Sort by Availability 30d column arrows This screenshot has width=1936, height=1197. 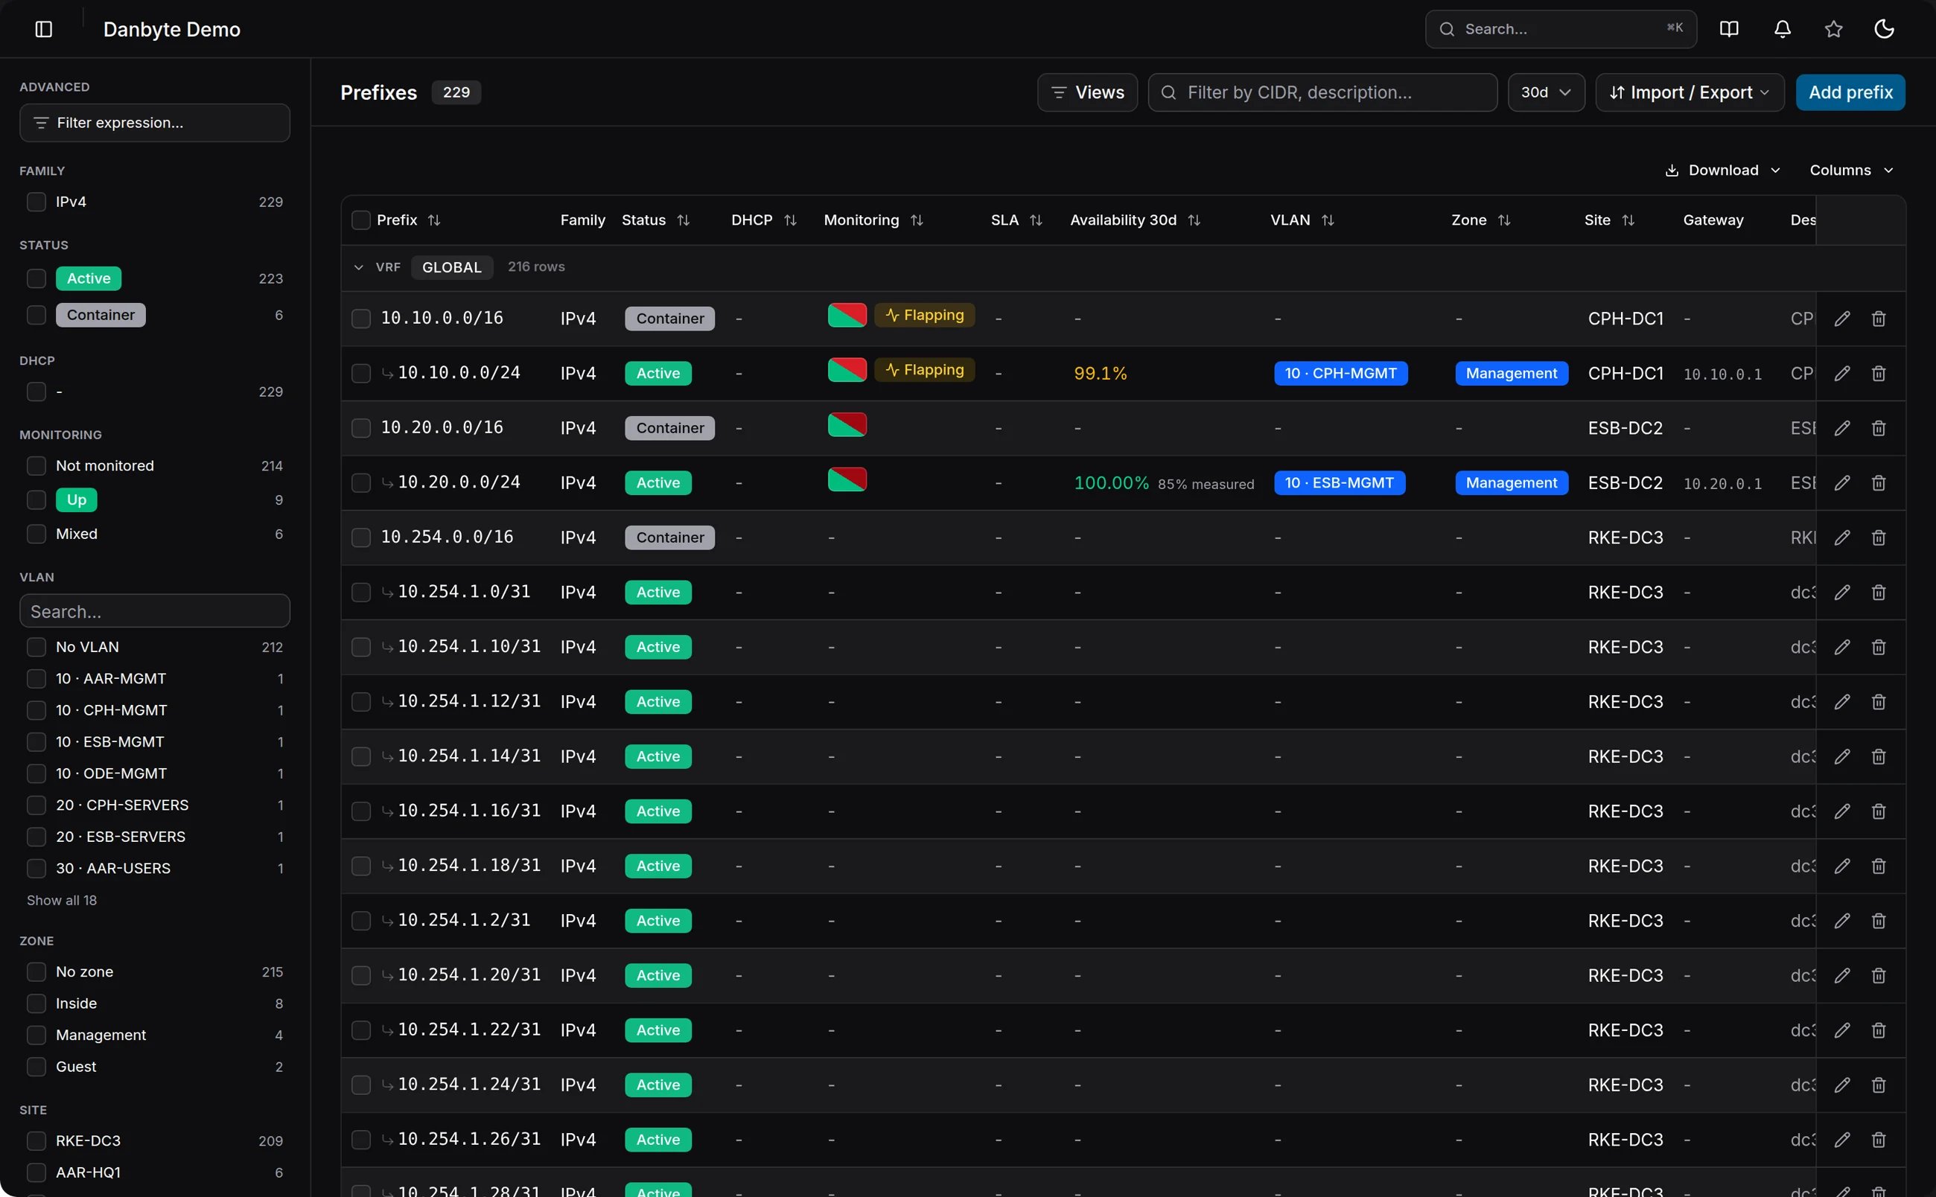pyautogui.click(x=1194, y=220)
